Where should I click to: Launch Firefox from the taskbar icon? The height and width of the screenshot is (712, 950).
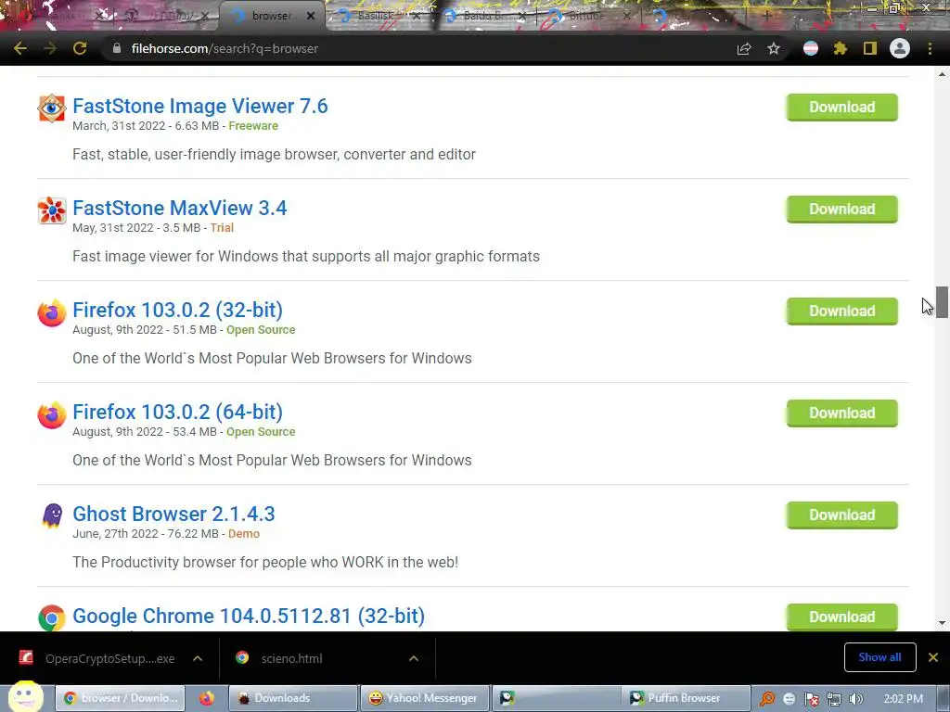click(207, 698)
